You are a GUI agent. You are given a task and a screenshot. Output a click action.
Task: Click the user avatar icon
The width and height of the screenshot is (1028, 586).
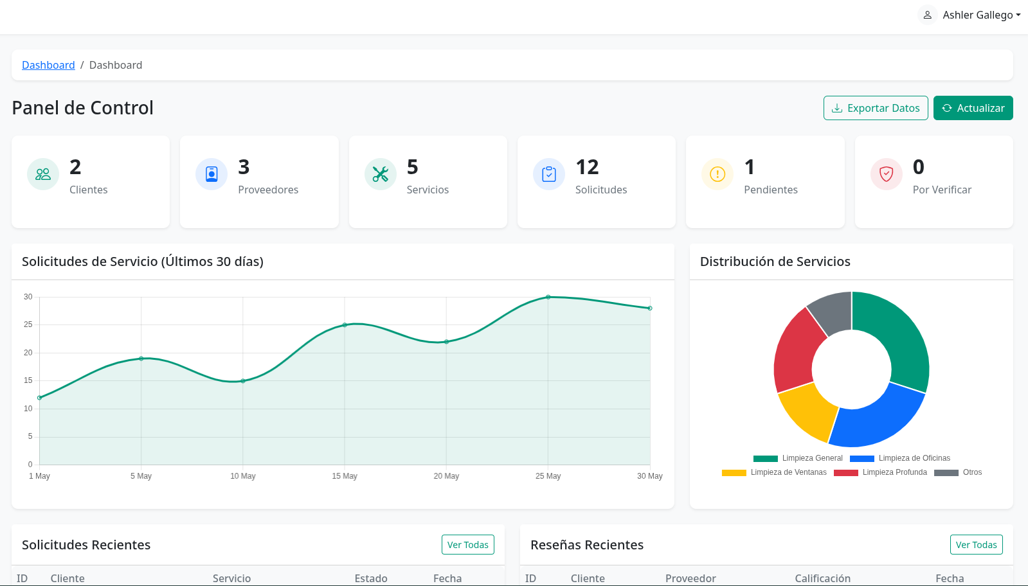coord(927,15)
